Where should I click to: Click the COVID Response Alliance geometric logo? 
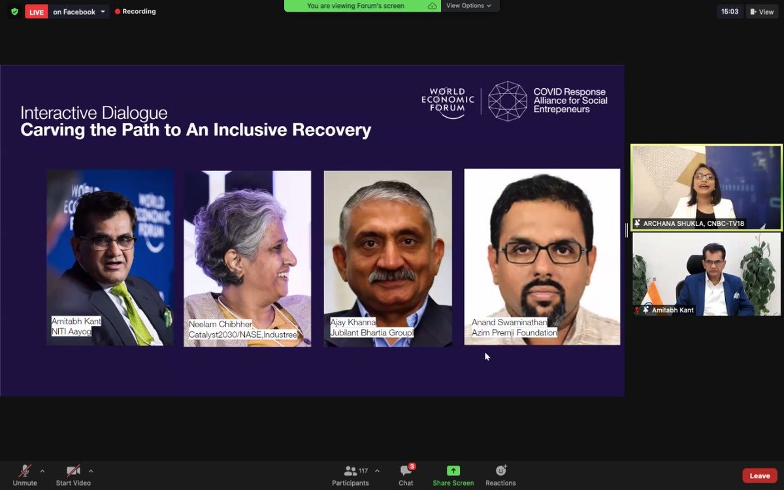(x=508, y=101)
